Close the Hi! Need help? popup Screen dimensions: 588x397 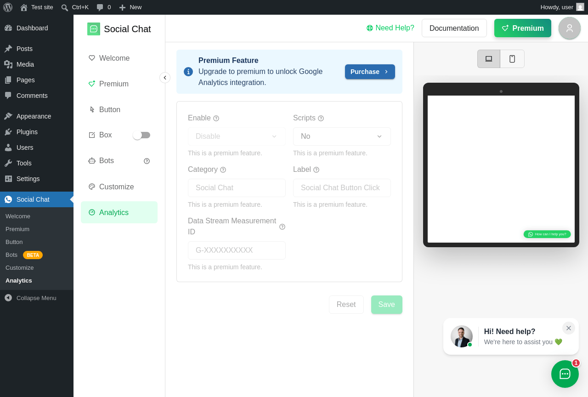(x=569, y=328)
